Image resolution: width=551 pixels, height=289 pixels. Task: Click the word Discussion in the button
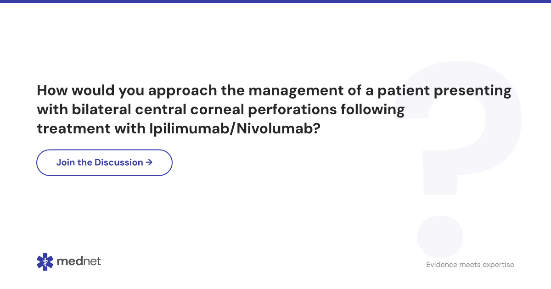click(119, 162)
